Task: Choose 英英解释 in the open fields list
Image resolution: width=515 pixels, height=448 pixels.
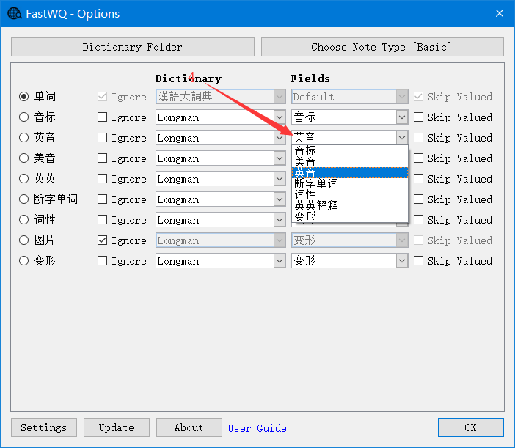Action: pyautogui.click(x=316, y=206)
